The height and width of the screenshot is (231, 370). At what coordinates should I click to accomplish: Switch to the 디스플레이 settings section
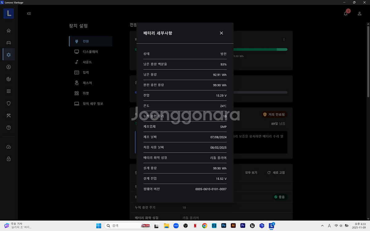90,51
